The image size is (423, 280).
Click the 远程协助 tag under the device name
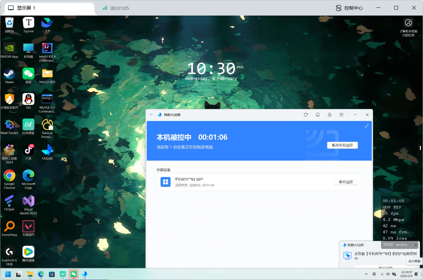pyautogui.click(x=181, y=185)
